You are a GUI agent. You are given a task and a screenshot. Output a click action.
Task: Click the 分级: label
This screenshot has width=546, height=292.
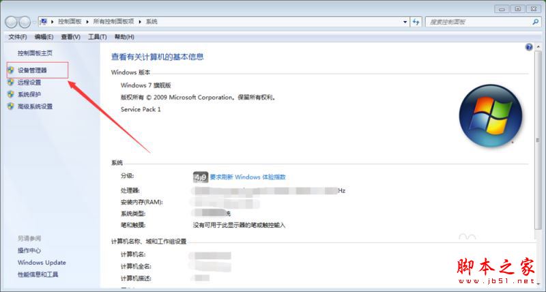click(x=128, y=176)
